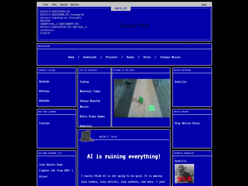
Task: Click the WEEKLY TALK header text
Action: click(108, 137)
